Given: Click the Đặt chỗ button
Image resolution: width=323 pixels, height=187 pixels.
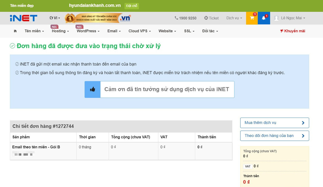Looking at the screenshot, I should (x=132, y=6).
